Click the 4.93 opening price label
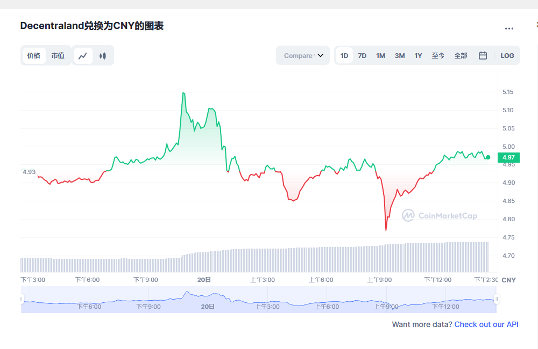The width and height of the screenshot is (538, 349). click(29, 172)
